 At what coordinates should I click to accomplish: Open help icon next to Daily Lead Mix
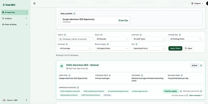pyautogui.click(x=74, y=14)
